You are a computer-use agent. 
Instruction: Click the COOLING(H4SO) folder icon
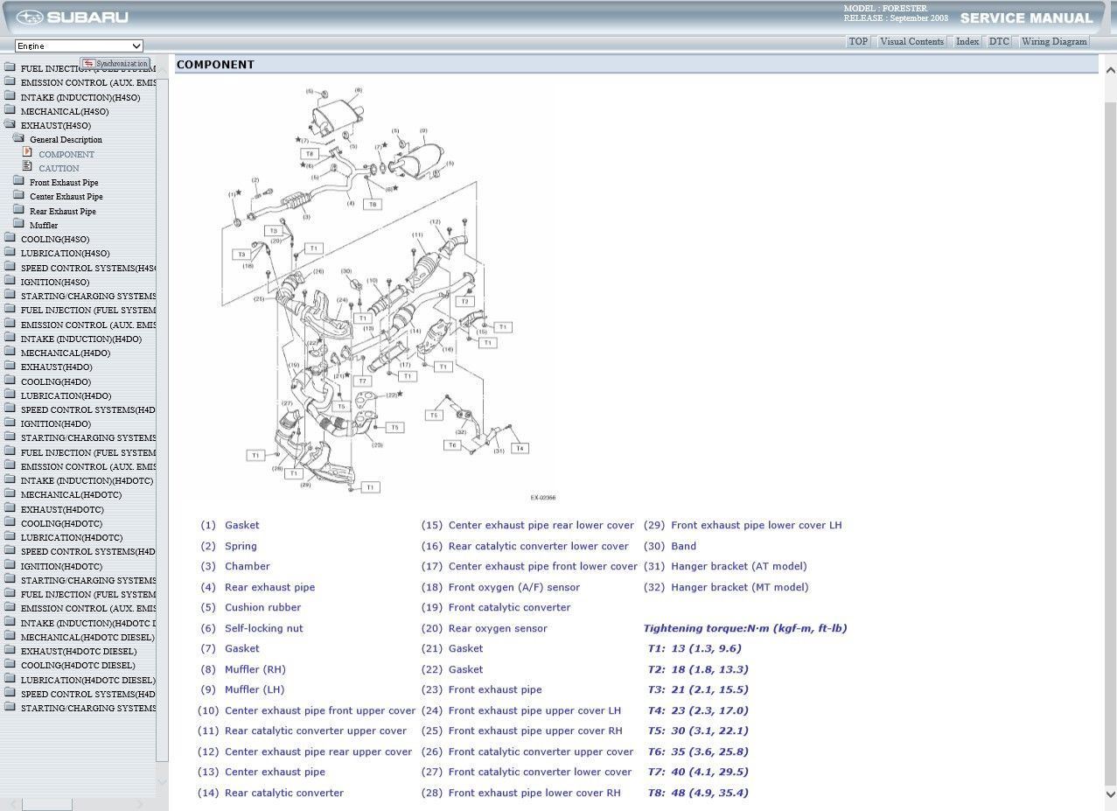(x=10, y=238)
